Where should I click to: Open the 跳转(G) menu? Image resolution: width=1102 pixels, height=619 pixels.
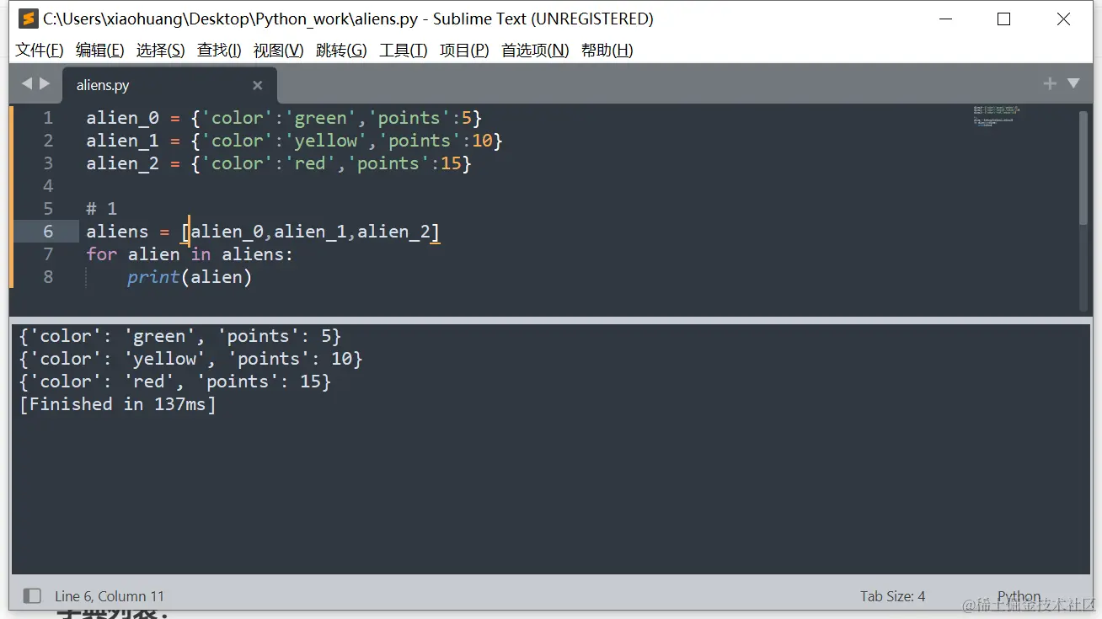(341, 51)
